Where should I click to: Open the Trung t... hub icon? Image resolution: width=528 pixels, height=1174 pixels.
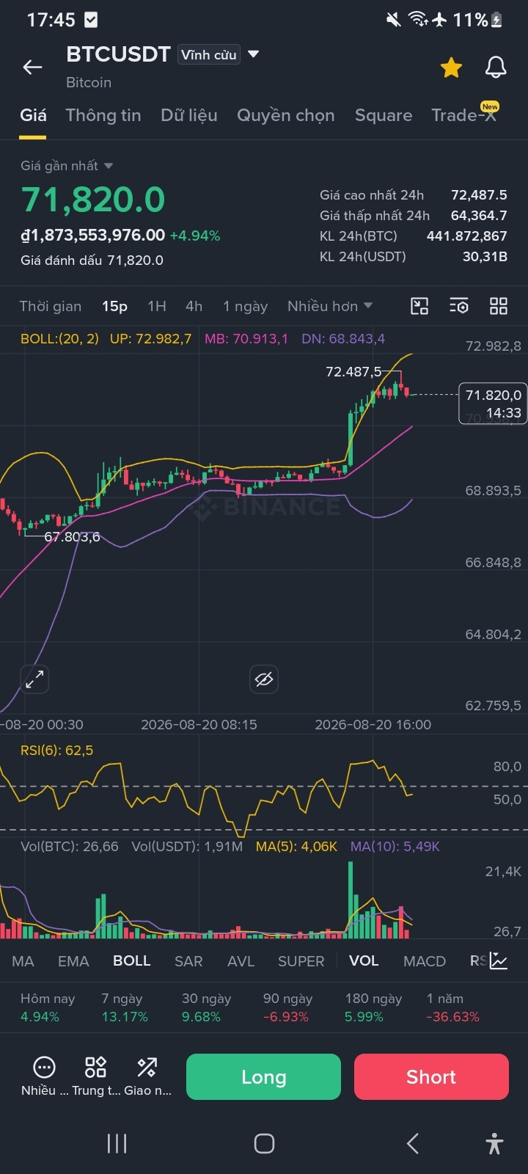pos(96,1076)
